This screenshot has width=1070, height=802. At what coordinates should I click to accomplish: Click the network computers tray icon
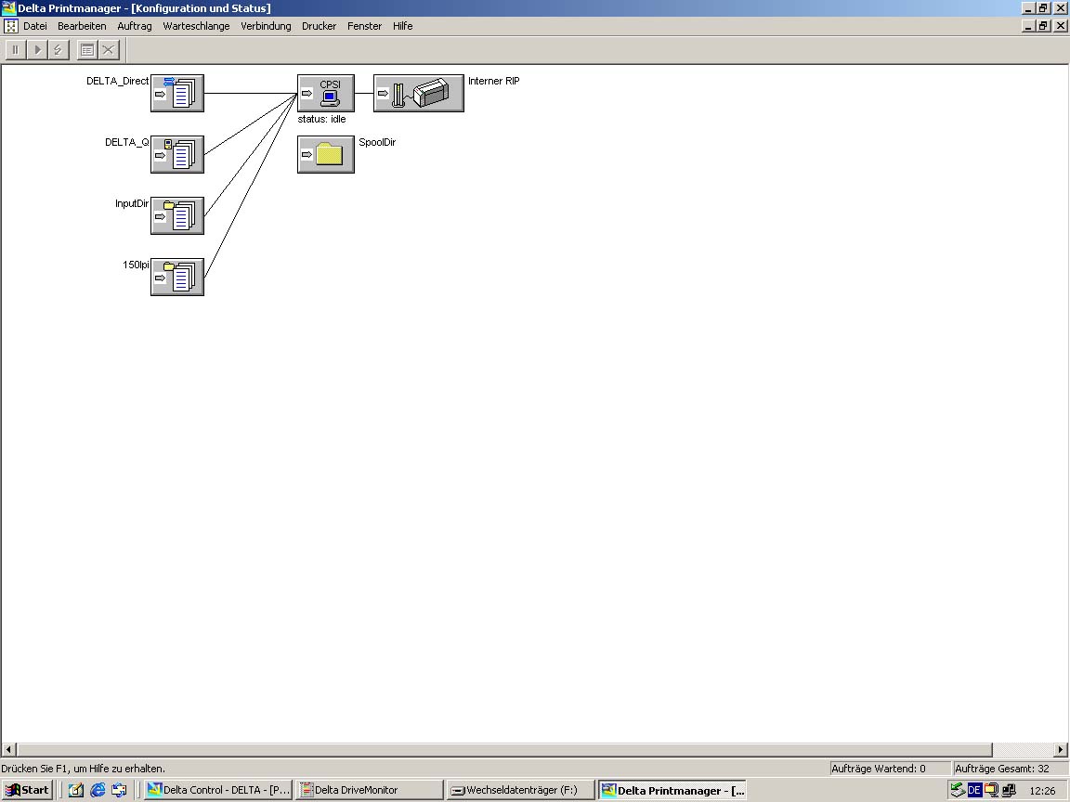tap(1009, 791)
